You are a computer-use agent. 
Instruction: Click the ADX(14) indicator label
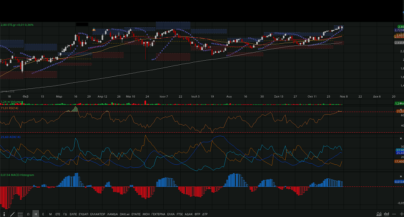tap(11, 137)
